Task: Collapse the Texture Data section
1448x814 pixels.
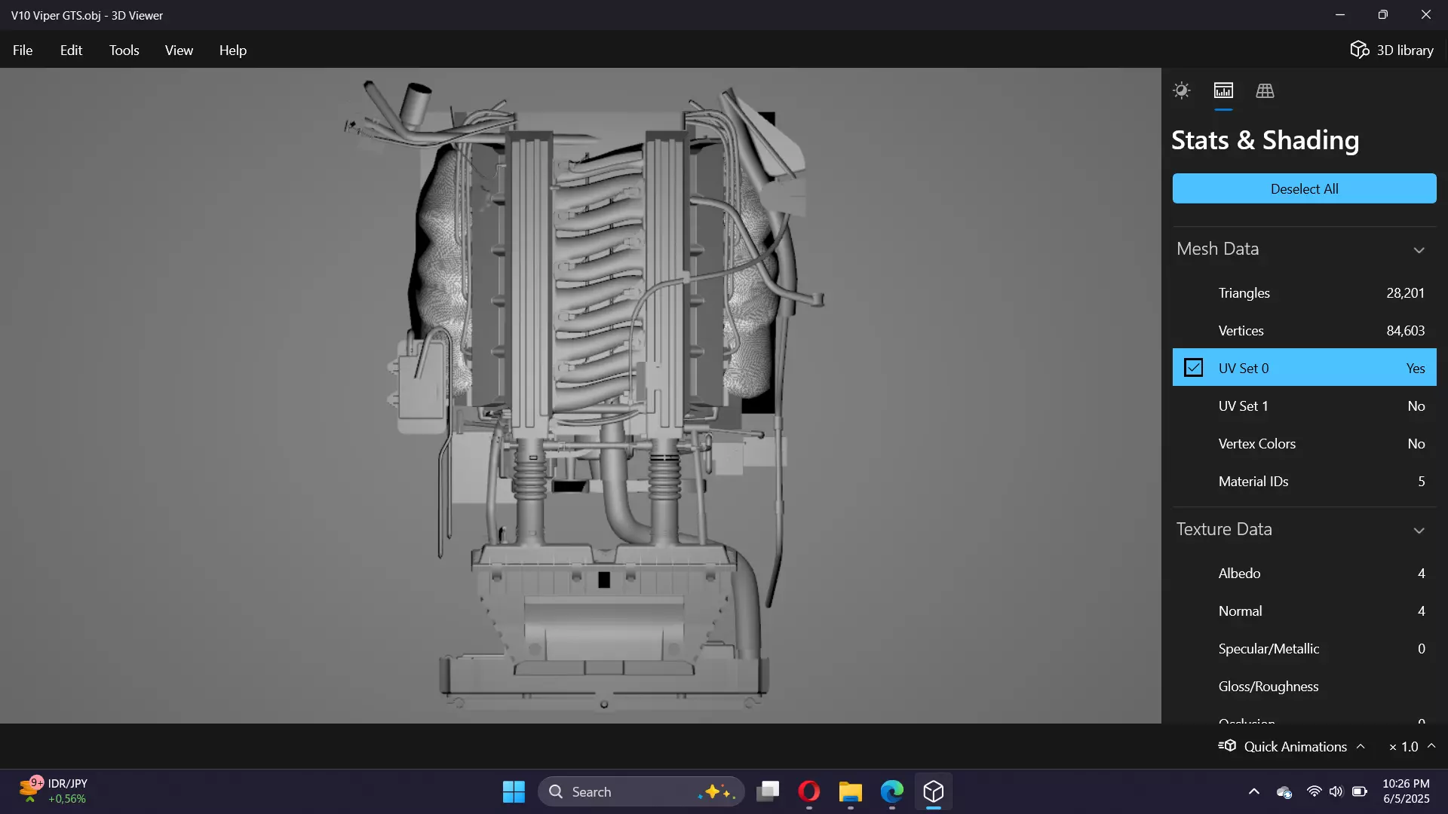Action: click(x=1419, y=530)
